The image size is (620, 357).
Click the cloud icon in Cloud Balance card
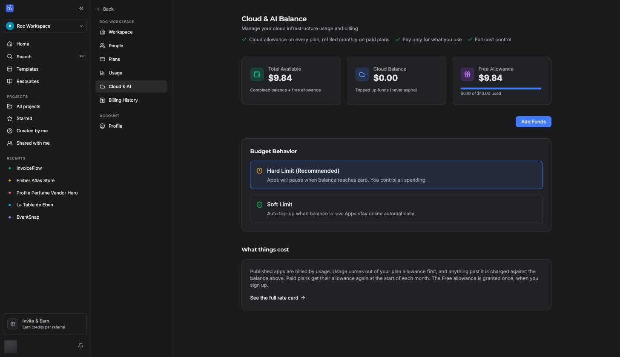tap(362, 74)
